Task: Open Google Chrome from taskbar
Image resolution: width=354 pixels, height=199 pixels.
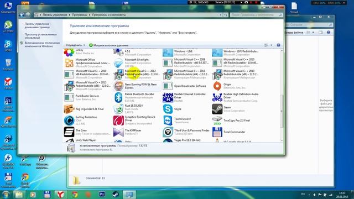Action: point(75,194)
